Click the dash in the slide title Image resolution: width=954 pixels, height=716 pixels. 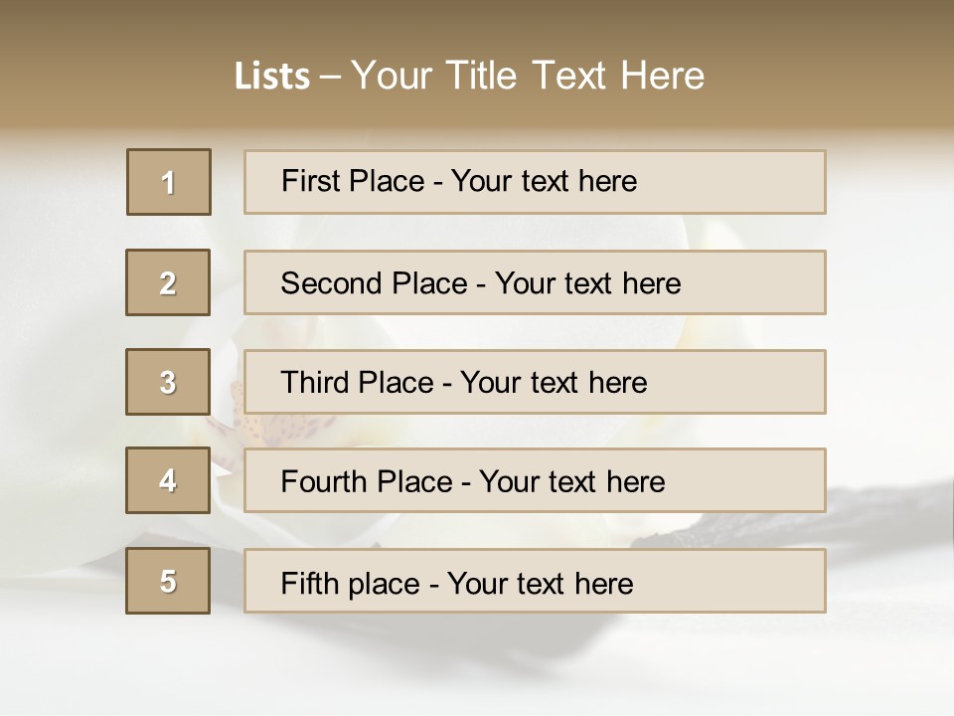pyautogui.click(x=330, y=78)
